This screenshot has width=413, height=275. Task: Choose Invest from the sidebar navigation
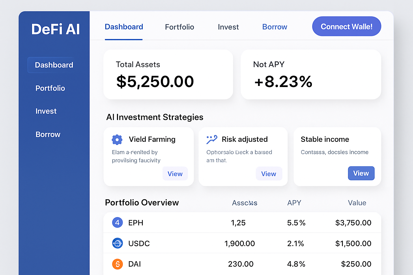[46, 111]
